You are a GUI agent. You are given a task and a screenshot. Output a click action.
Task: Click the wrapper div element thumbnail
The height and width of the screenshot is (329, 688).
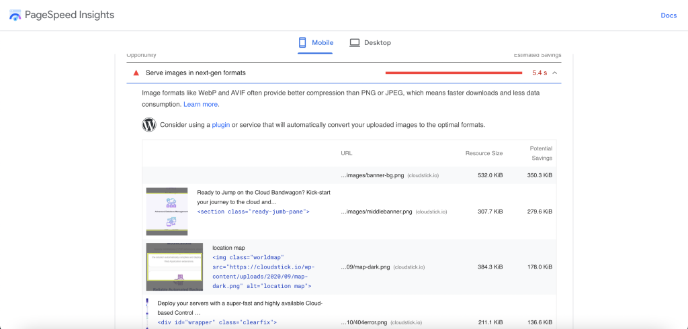click(148, 312)
